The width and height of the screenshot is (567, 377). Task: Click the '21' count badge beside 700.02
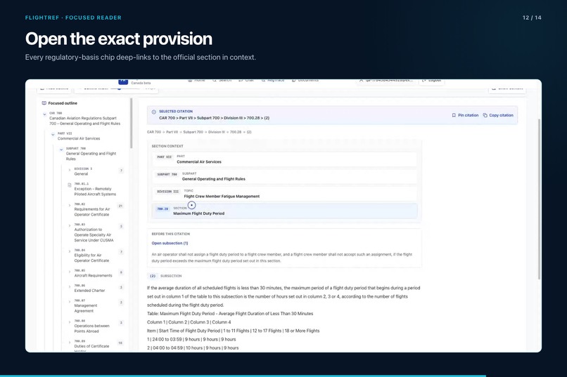click(x=121, y=206)
